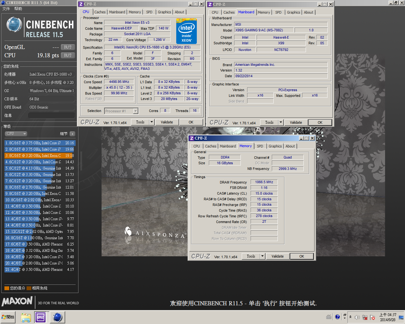
Task: Open the CPU ranking type dropdown
Action: point(16,134)
